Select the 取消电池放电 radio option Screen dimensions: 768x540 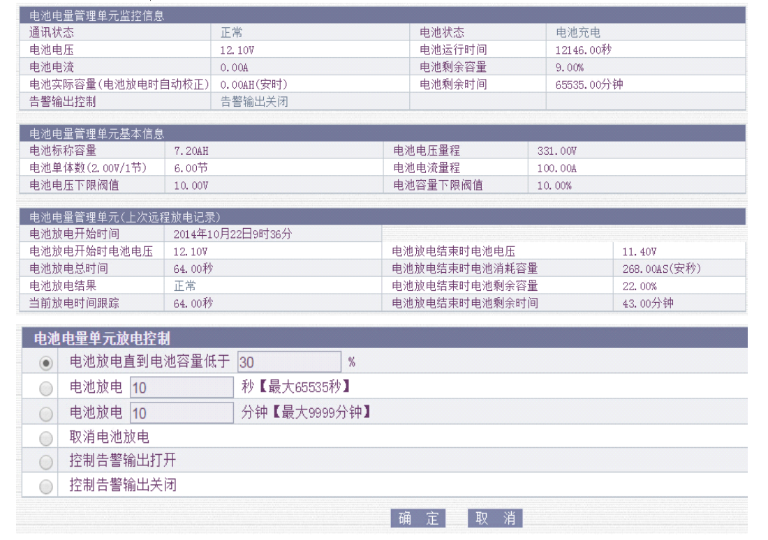46,438
